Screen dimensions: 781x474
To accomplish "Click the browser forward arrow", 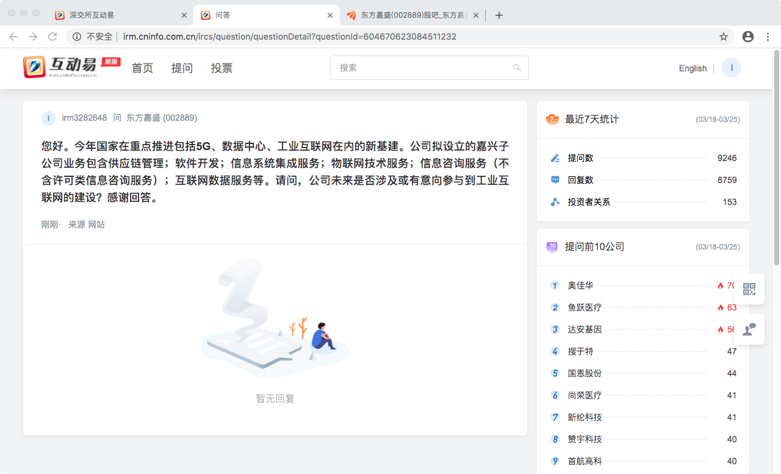I will coord(33,37).
